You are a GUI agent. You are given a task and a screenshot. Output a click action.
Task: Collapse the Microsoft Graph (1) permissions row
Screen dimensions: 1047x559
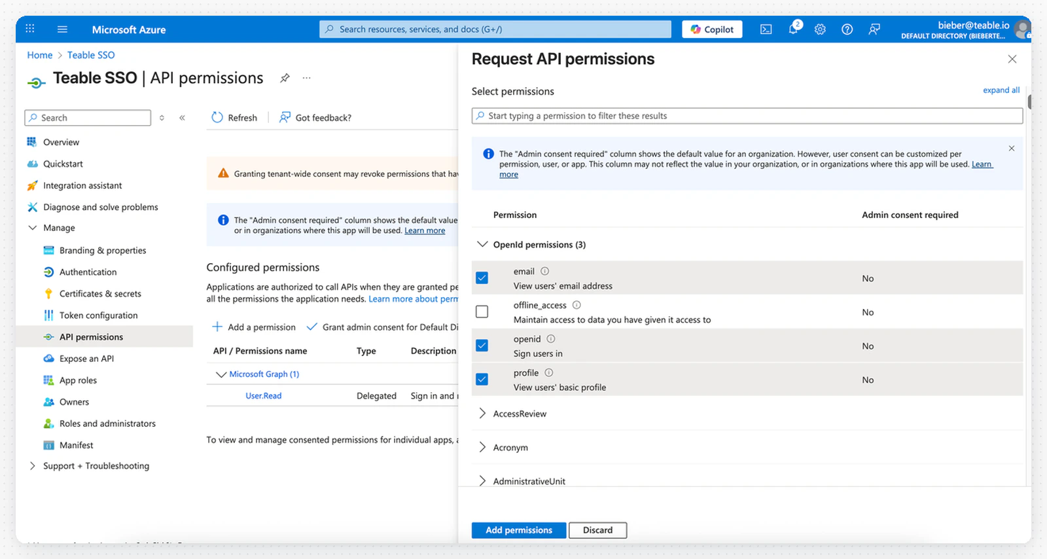tap(221, 374)
